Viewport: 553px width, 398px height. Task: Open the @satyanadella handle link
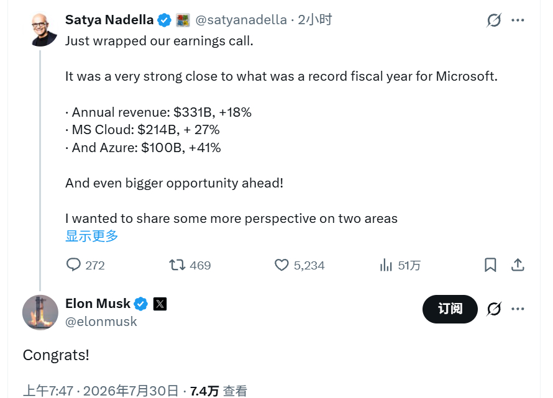[241, 20]
